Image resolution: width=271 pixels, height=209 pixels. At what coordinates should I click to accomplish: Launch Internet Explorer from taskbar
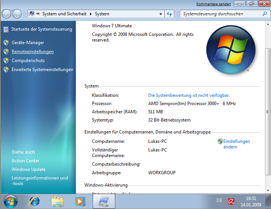point(35,201)
